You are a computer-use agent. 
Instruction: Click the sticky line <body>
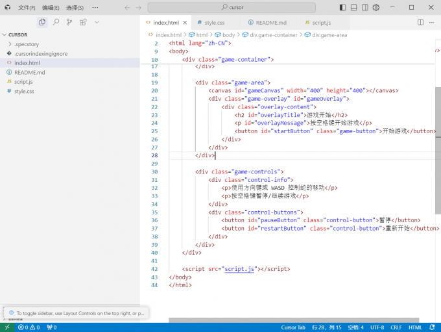[x=178, y=51]
